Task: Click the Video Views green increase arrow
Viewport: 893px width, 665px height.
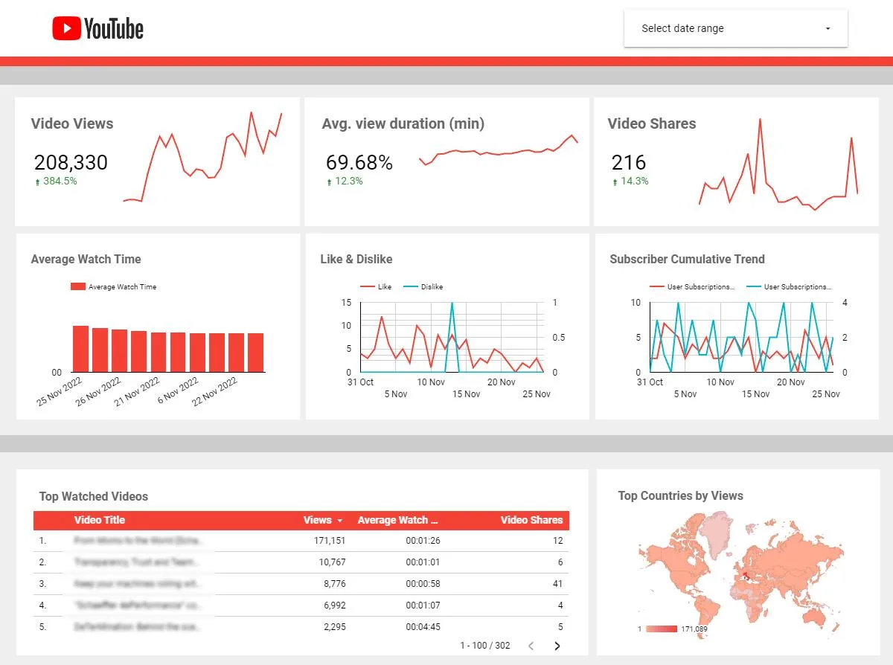Action: (x=37, y=181)
